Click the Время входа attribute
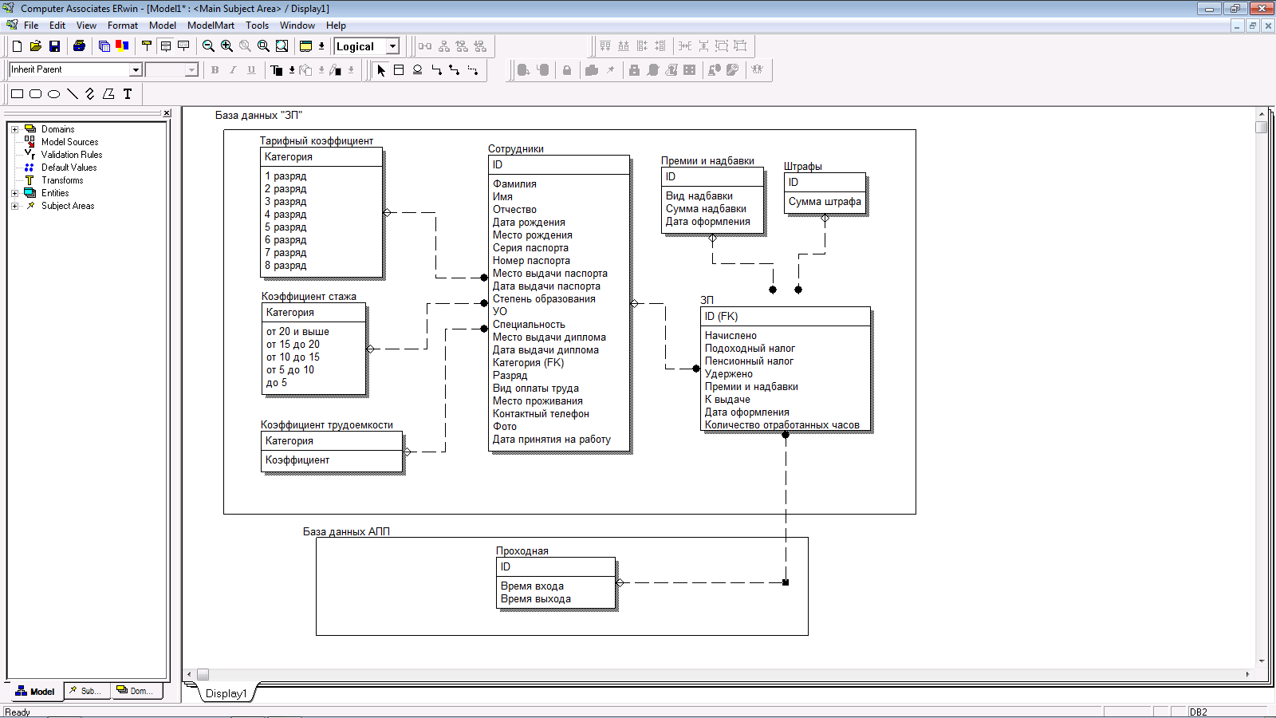 point(532,586)
